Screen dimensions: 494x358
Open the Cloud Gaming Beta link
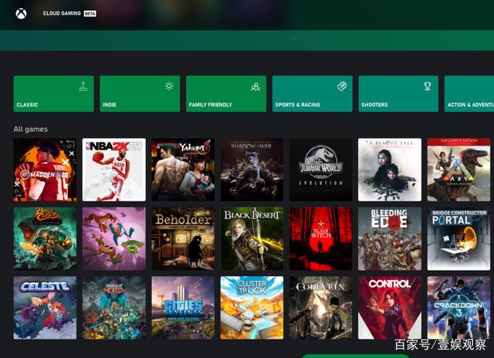pos(69,13)
